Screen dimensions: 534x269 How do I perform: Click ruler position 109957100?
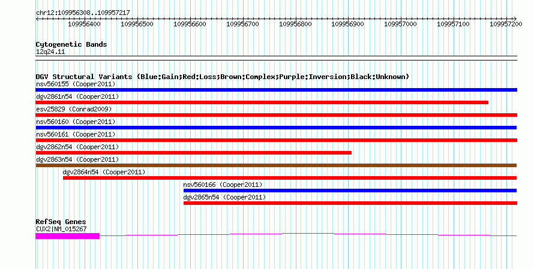tap(453, 24)
